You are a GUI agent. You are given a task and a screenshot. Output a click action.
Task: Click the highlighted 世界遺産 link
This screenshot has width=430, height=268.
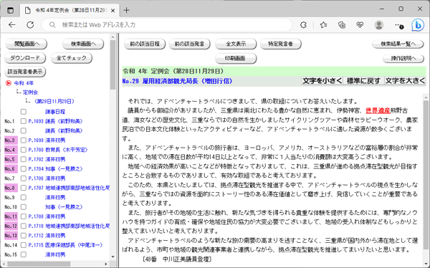click(x=378, y=110)
